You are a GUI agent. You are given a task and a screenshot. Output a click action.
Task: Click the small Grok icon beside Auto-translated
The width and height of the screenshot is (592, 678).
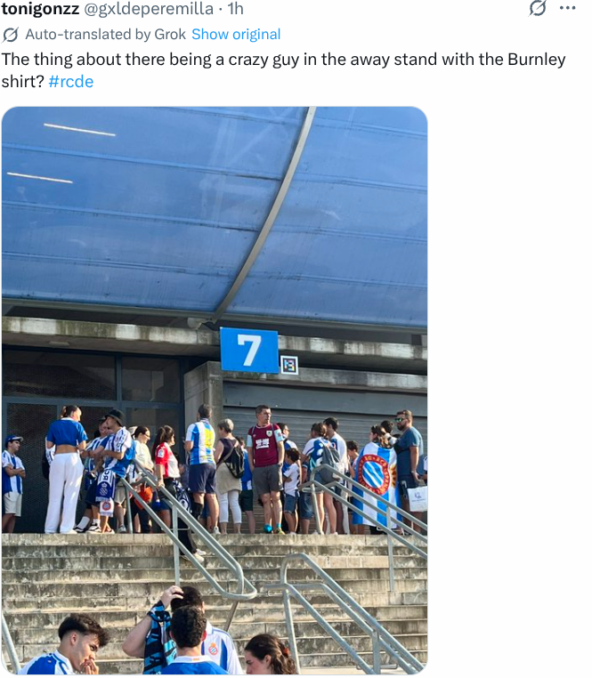click(x=11, y=35)
